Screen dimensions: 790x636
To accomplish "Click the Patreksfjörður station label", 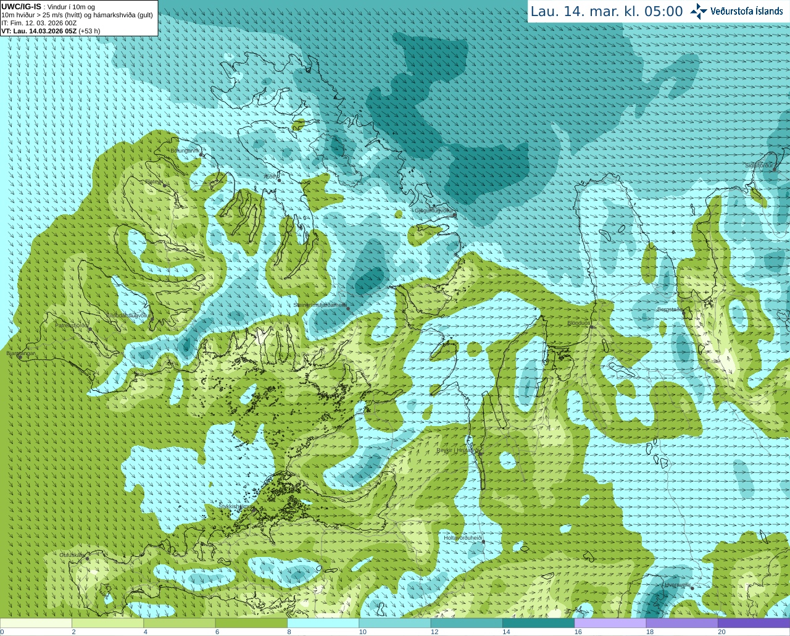I will (x=72, y=325).
